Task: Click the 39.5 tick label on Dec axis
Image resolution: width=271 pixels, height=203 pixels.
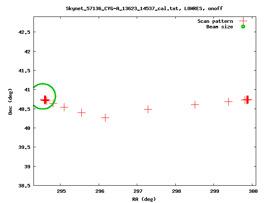Action: point(25,147)
